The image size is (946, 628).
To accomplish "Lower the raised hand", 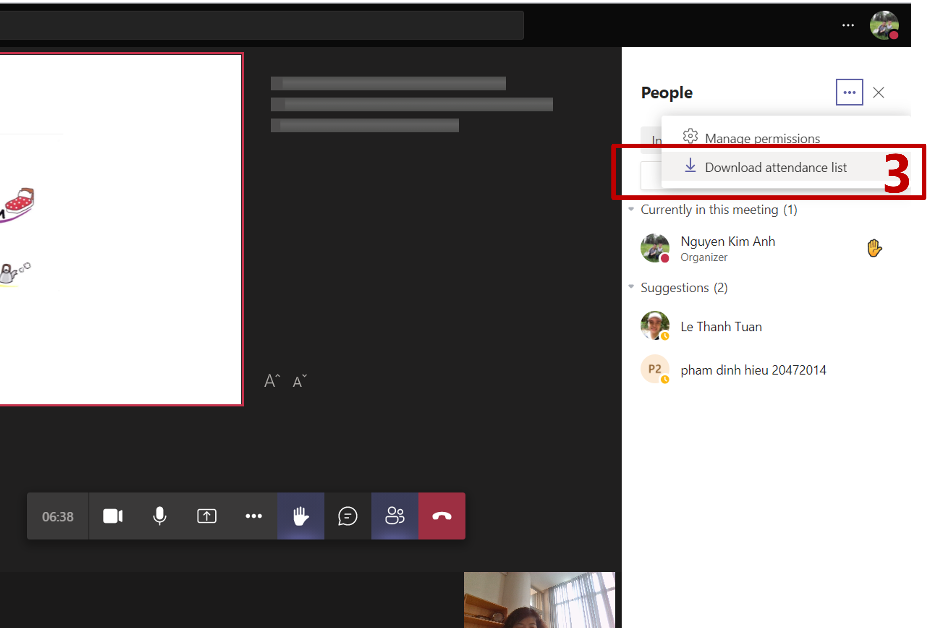I will click(x=300, y=516).
